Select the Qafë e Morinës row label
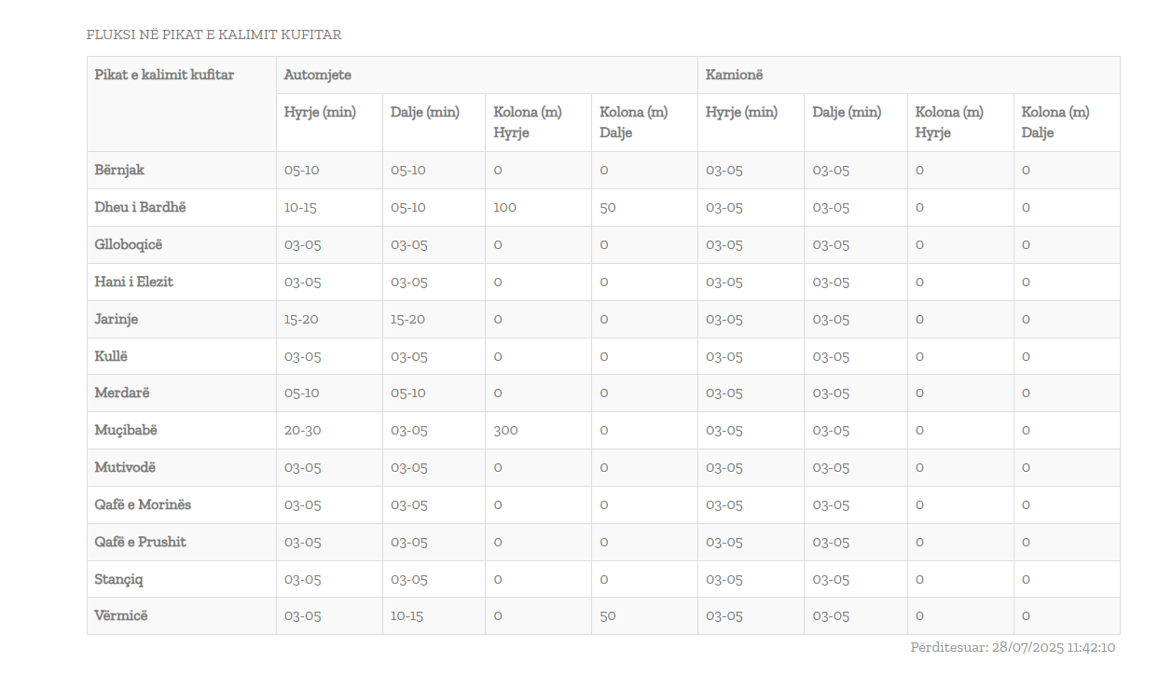The width and height of the screenshot is (1172, 676). (143, 504)
